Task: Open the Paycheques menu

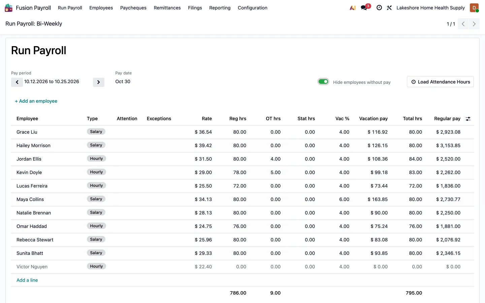Action: coord(133,8)
